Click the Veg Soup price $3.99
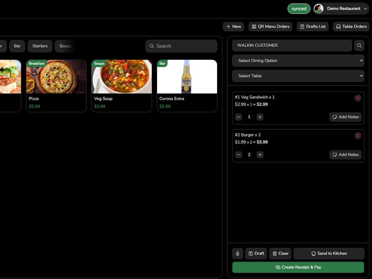The image size is (372, 279). tap(100, 106)
